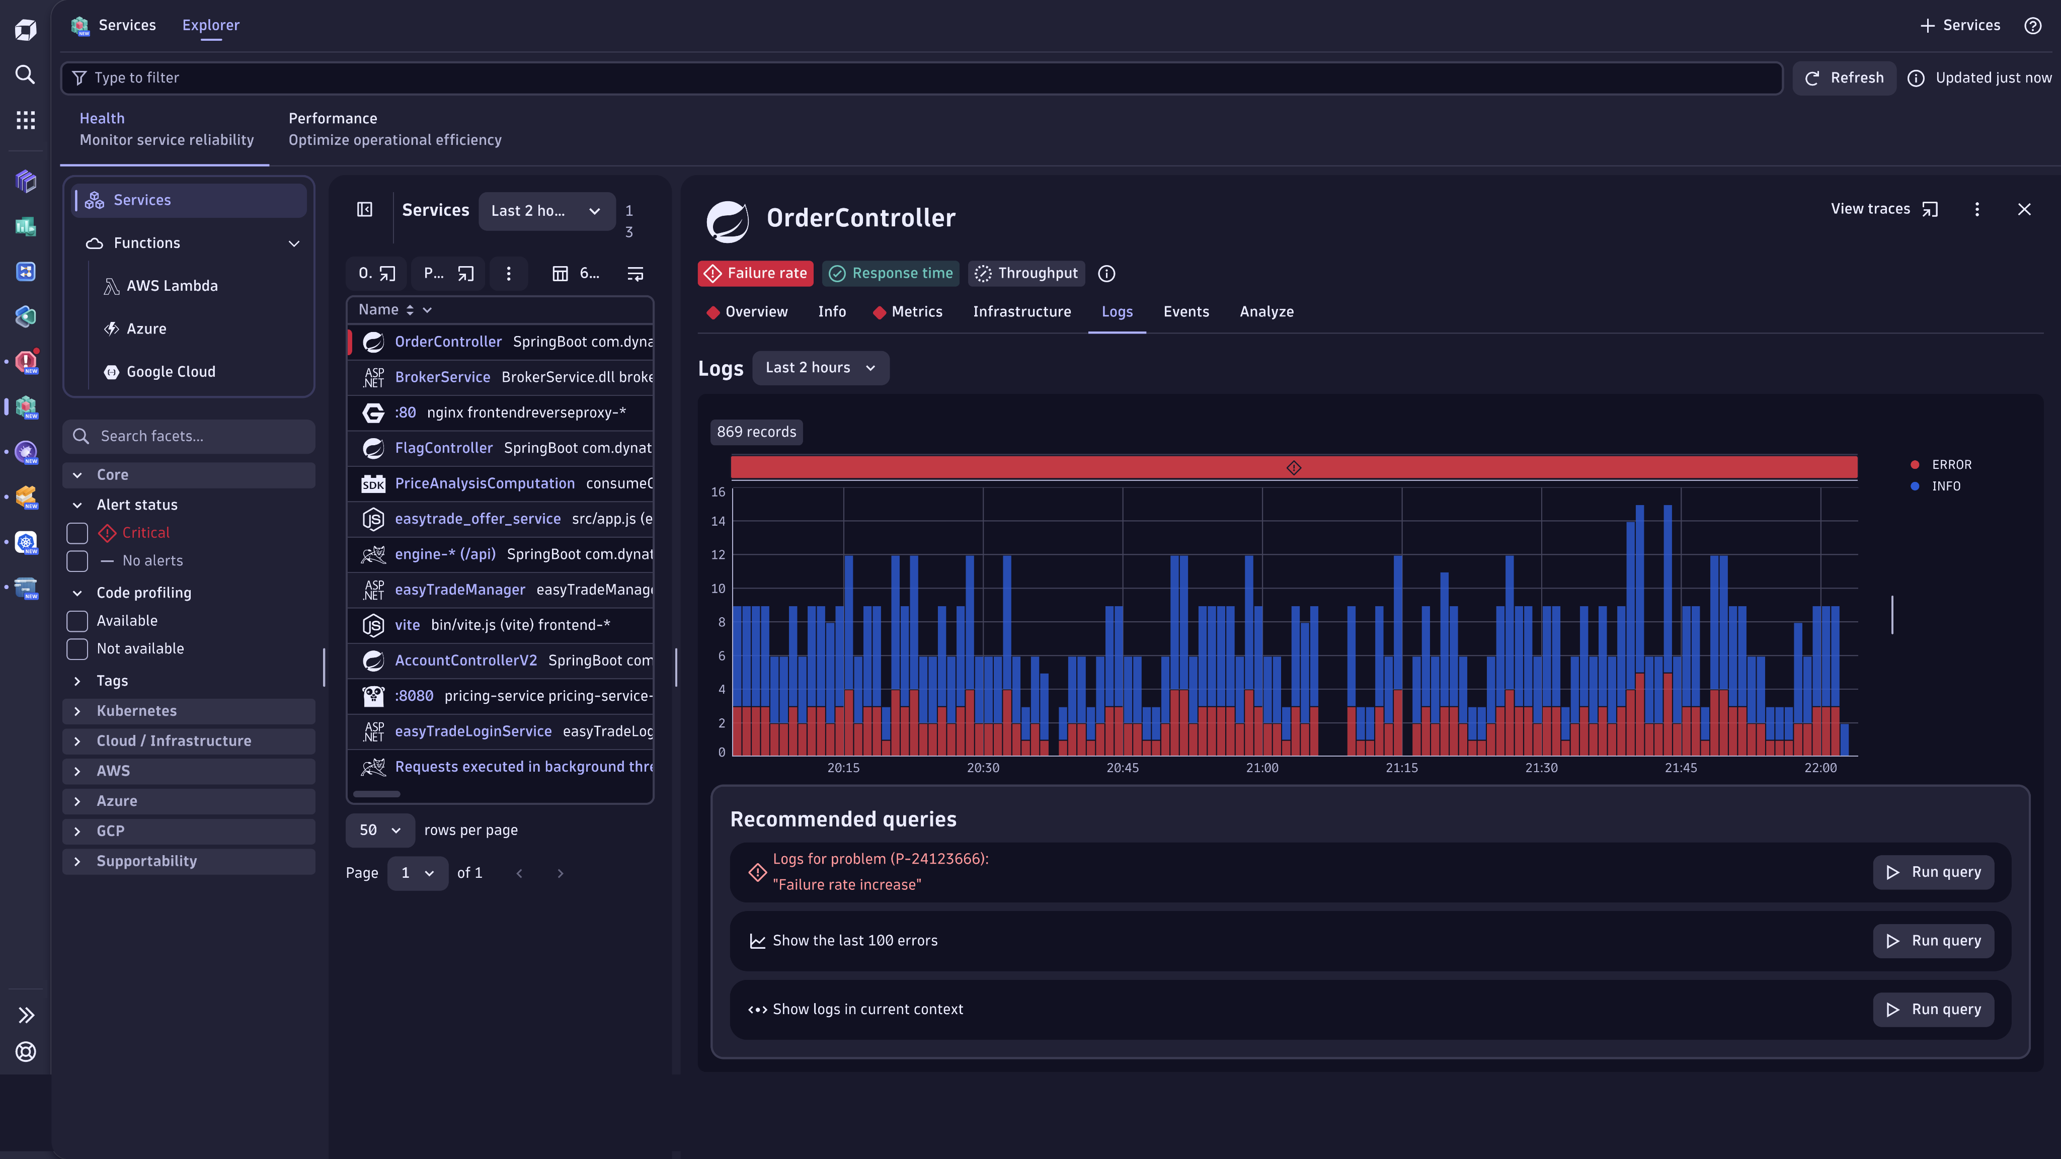Enable the No alerts checkbox
This screenshot has width=2061, height=1159.
click(x=77, y=561)
